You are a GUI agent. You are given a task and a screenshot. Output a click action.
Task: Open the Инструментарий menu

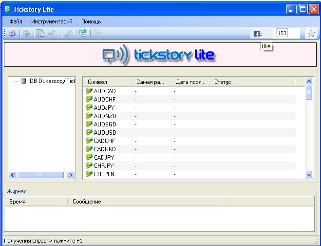pyautogui.click(x=52, y=21)
